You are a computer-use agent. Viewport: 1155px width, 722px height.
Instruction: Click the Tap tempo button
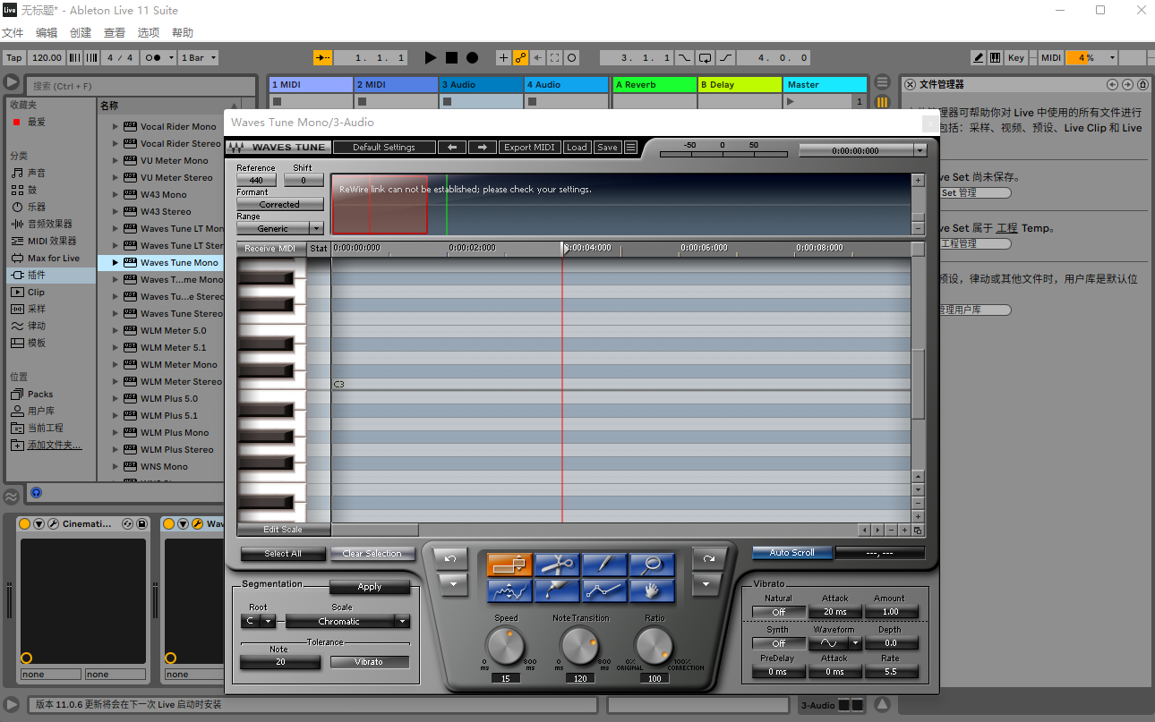click(13, 57)
